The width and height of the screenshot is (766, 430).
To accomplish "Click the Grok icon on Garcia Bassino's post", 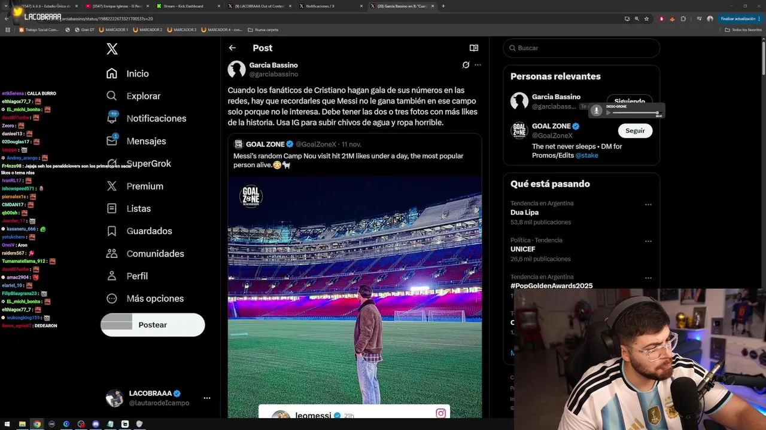I will 466,65.
